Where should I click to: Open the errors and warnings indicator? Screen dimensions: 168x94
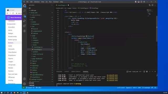pos(39,88)
